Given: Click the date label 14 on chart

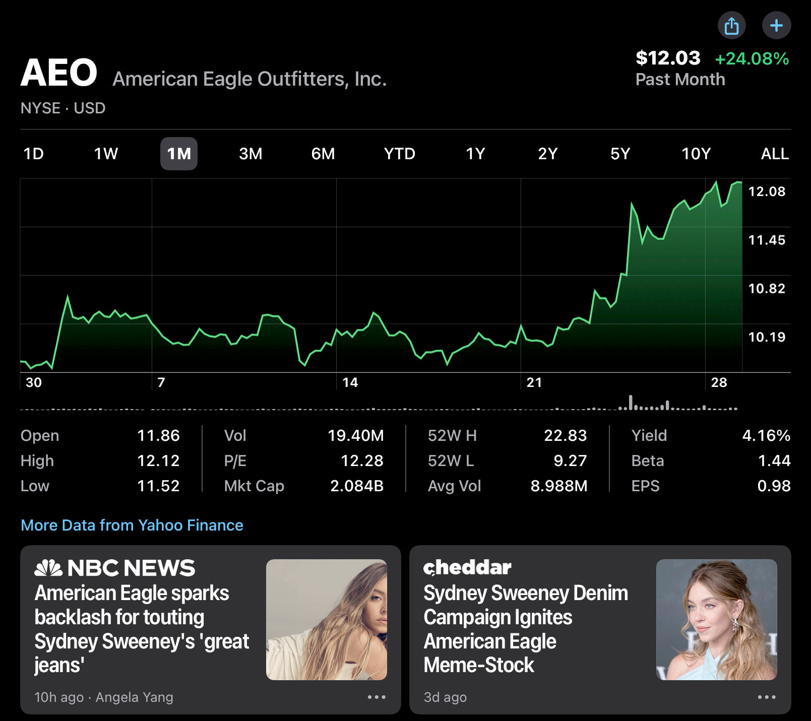Looking at the screenshot, I should (350, 382).
